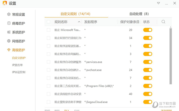Select the rule named 阻止阿里巴巴流氓行为
This screenshot has height=111, width=179.
pyautogui.click(x=68, y=38)
